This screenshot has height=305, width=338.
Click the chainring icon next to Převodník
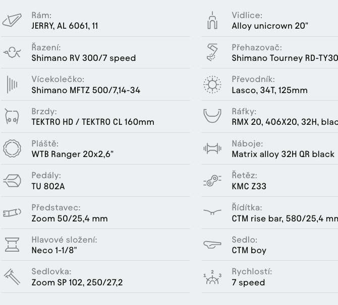point(212,85)
